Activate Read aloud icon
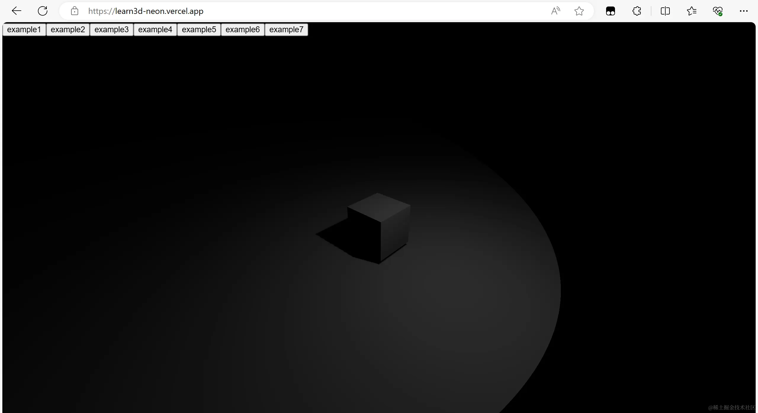The image size is (758, 413). (x=555, y=11)
